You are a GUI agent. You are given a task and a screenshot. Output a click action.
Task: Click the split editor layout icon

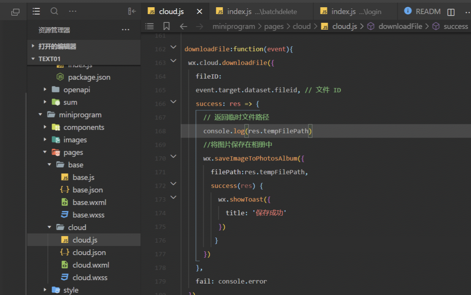tap(451, 12)
